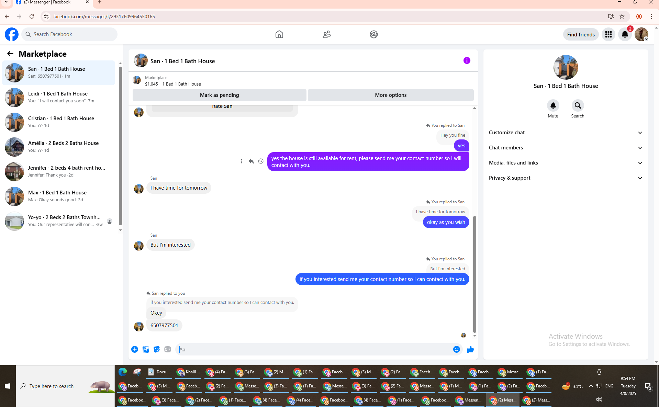Open a new browser tab
Image resolution: width=659 pixels, height=407 pixels.
[100, 2]
